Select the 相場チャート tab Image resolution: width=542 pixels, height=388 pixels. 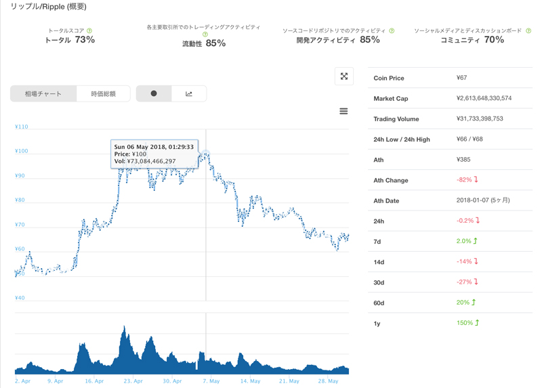pyautogui.click(x=43, y=93)
